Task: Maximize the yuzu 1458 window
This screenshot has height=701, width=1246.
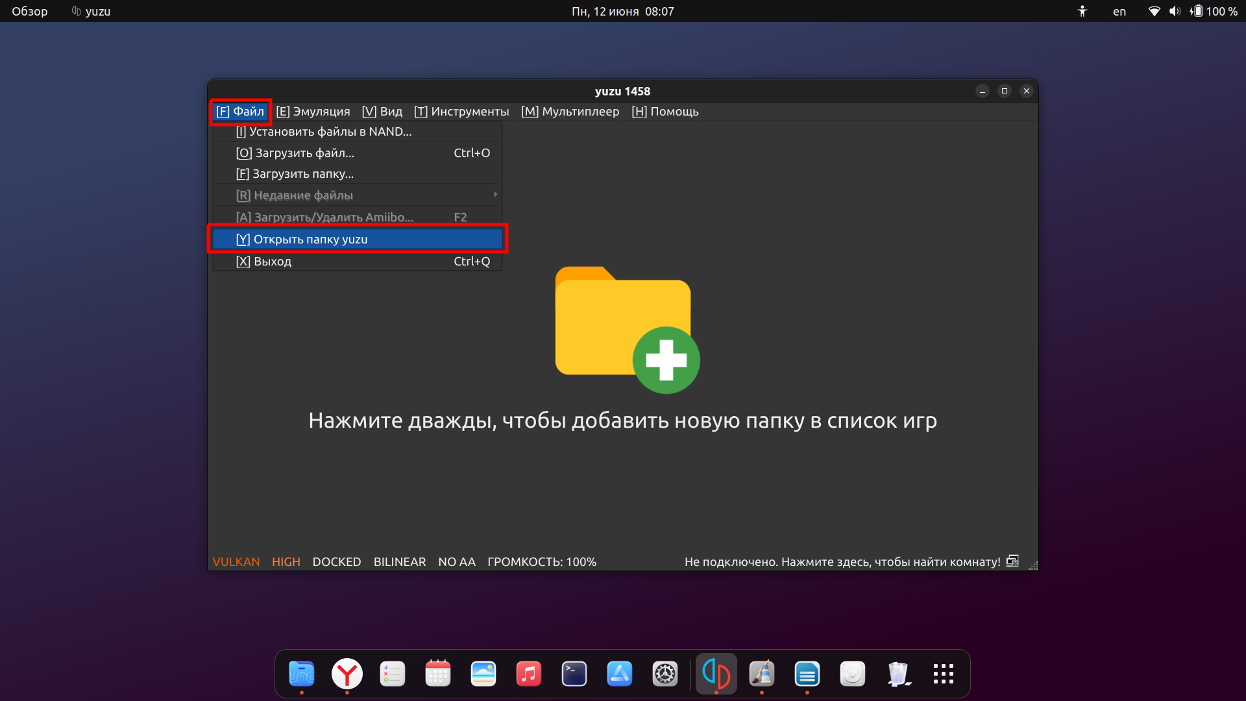Action: [x=1005, y=91]
